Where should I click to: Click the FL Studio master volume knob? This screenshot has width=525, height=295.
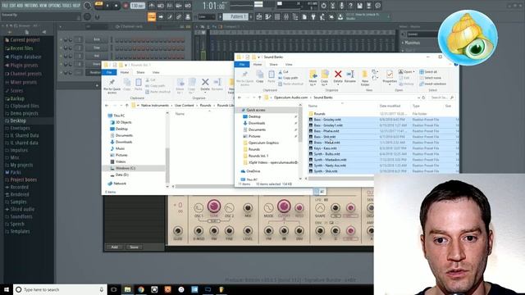click(87, 6)
